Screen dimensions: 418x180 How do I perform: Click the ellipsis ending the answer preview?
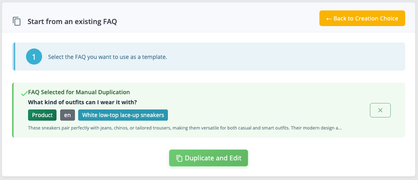pyautogui.click(x=339, y=128)
